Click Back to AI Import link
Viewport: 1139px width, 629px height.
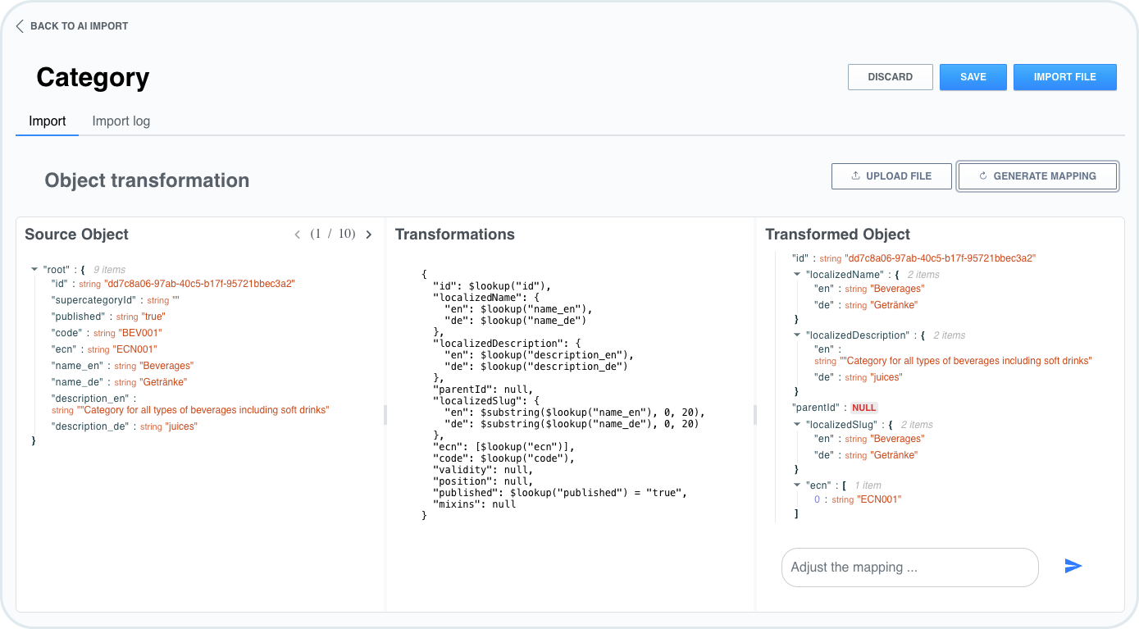point(79,26)
